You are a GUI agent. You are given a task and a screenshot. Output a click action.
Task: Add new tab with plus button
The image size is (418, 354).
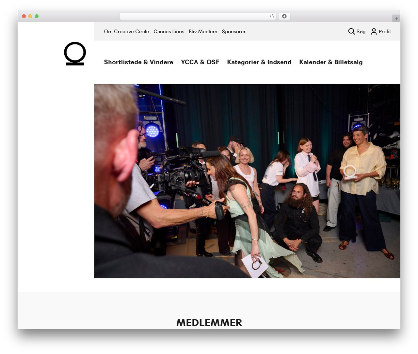[x=396, y=19]
